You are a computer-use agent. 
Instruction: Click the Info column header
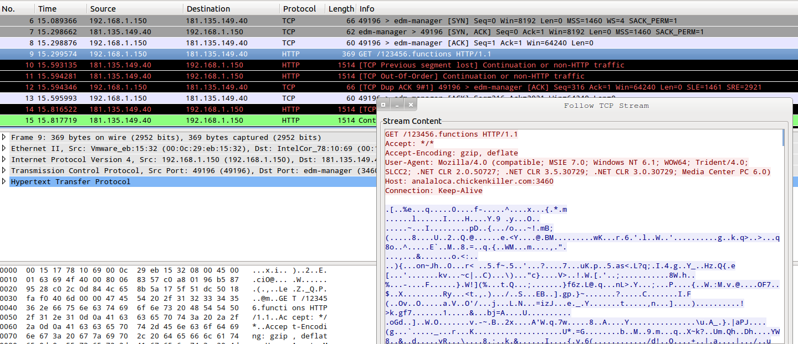367,9
